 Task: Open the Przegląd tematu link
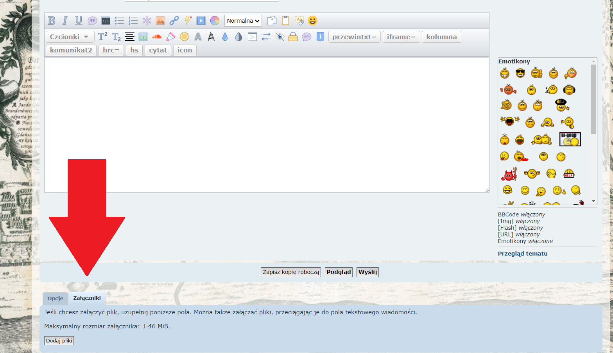click(x=522, y=254)
